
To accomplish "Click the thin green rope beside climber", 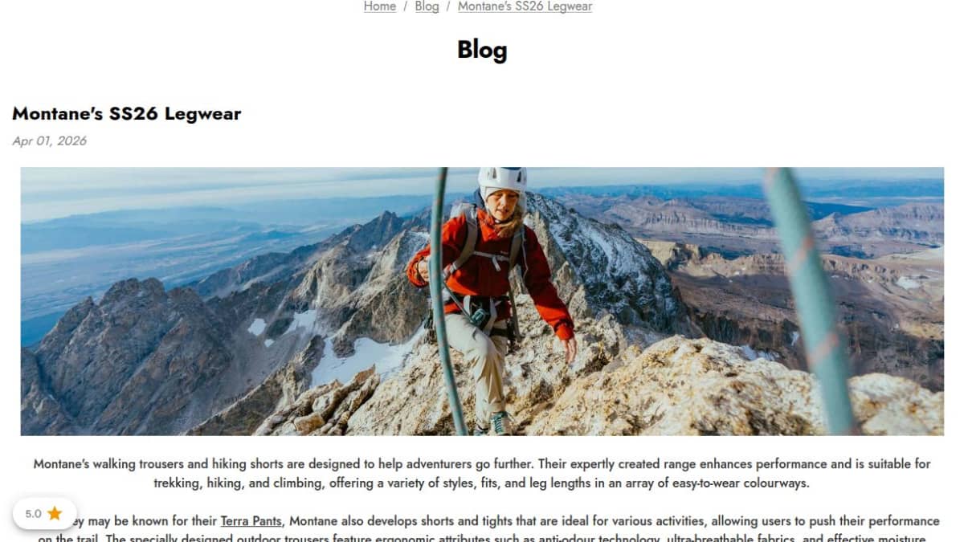I will click(440, 301).
